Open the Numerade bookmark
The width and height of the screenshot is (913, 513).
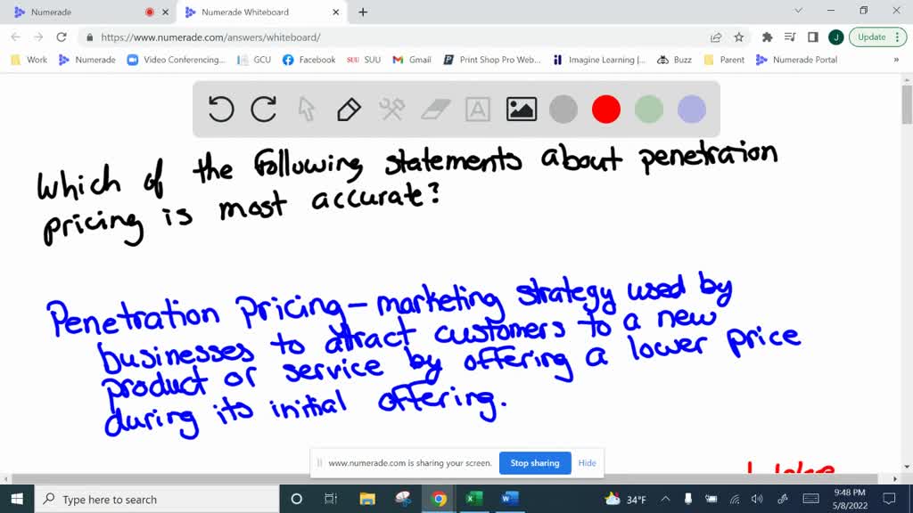pos(87,60)
